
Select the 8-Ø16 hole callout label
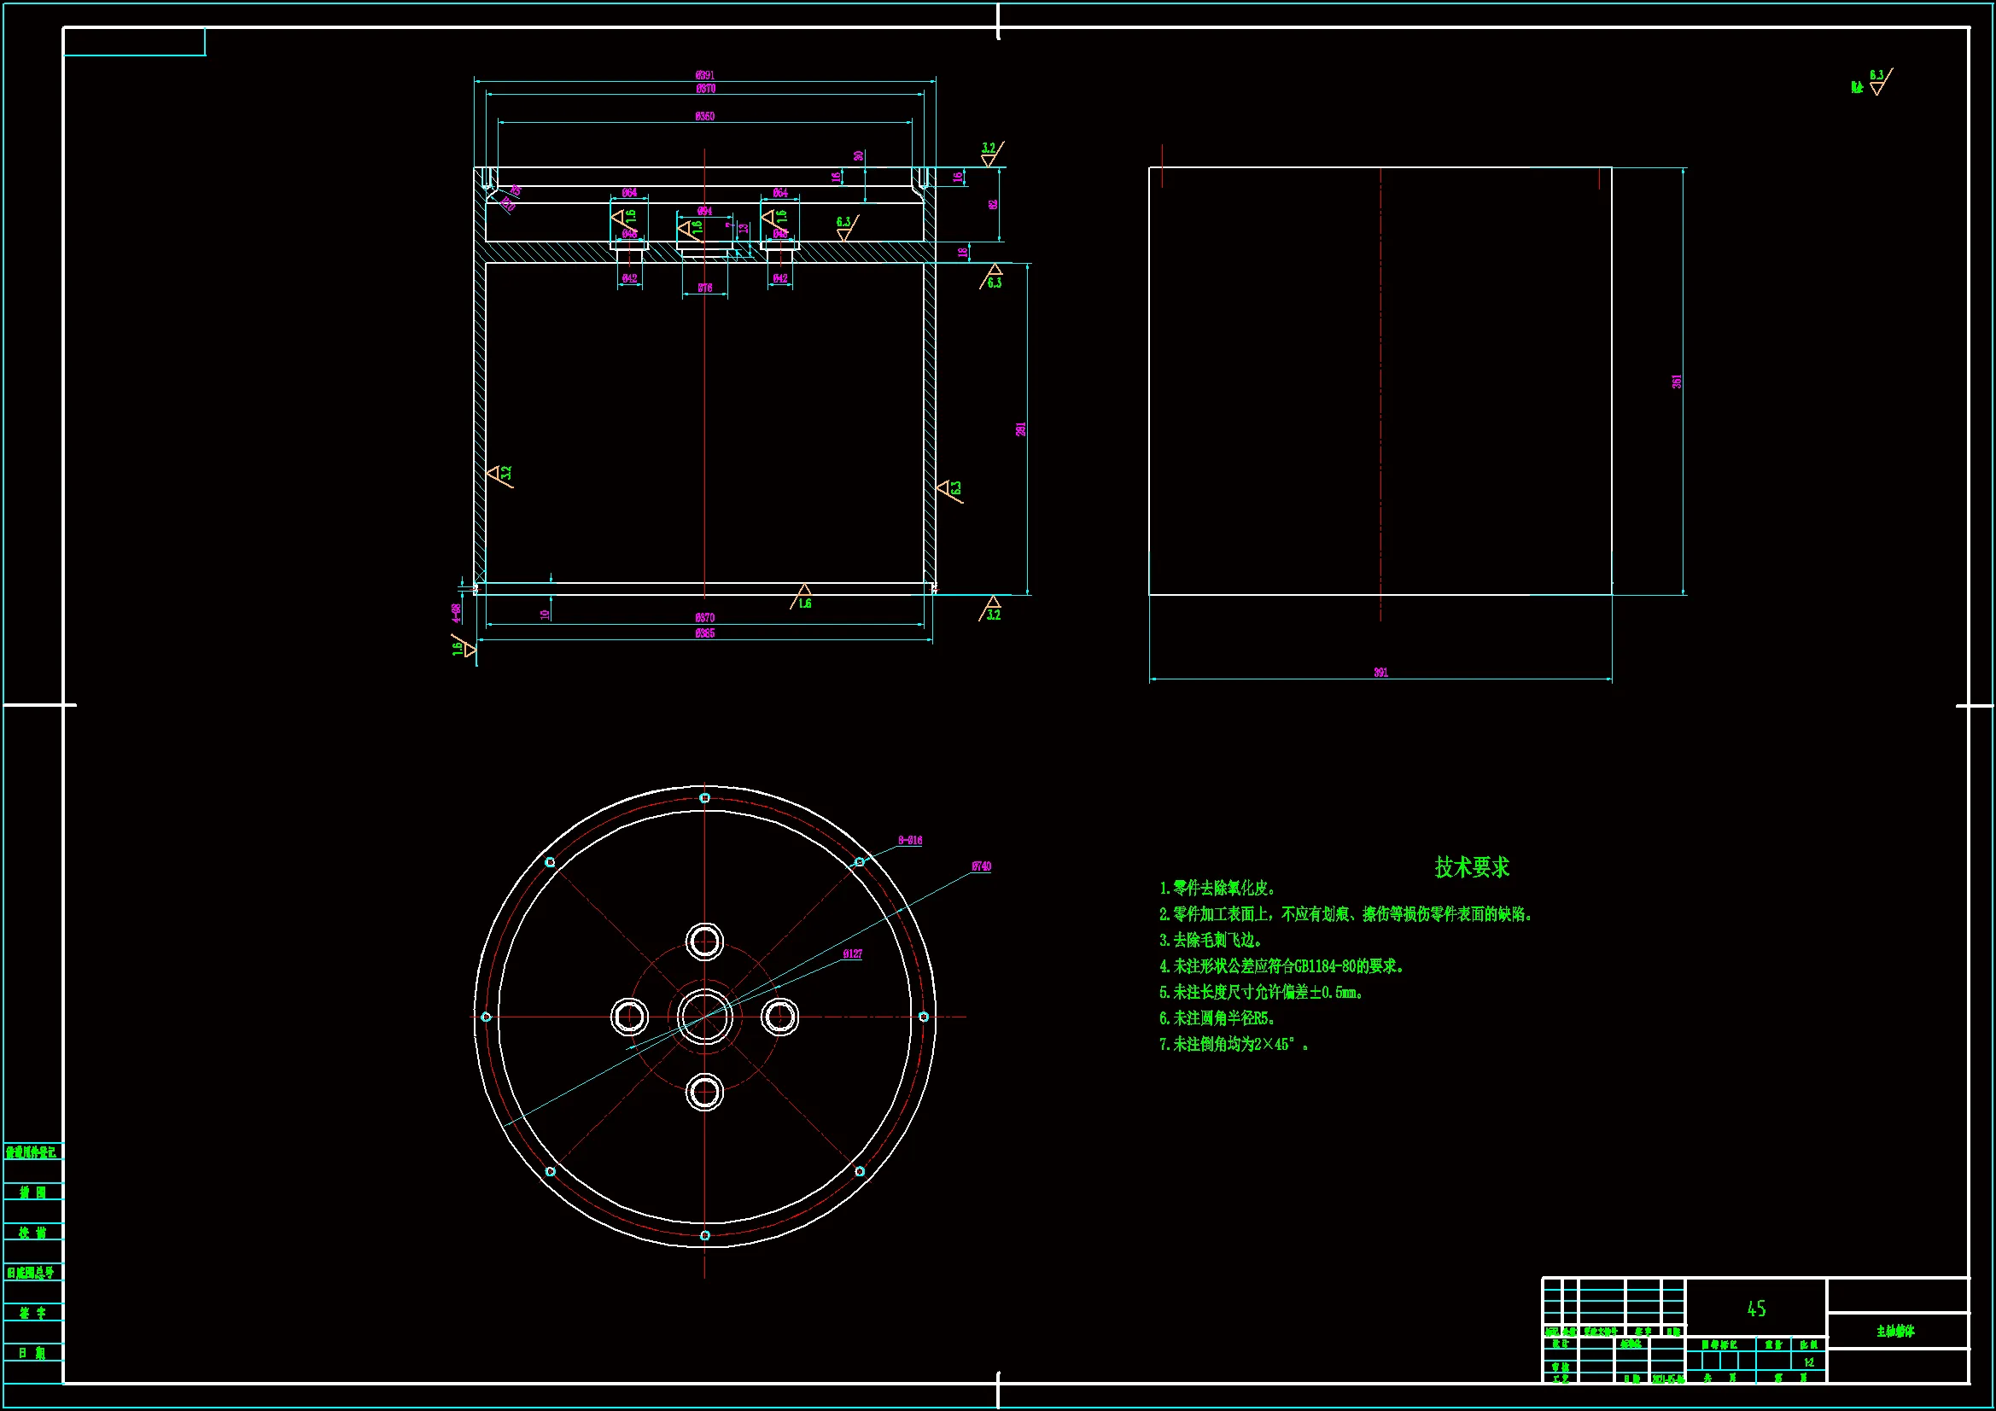click(910, 841)
